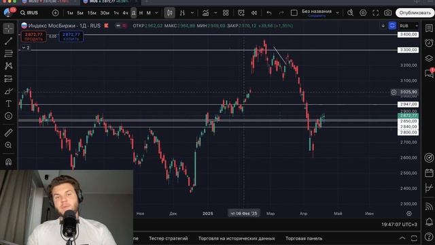Switch to the weekly Н timeframe

click(141, 13)
